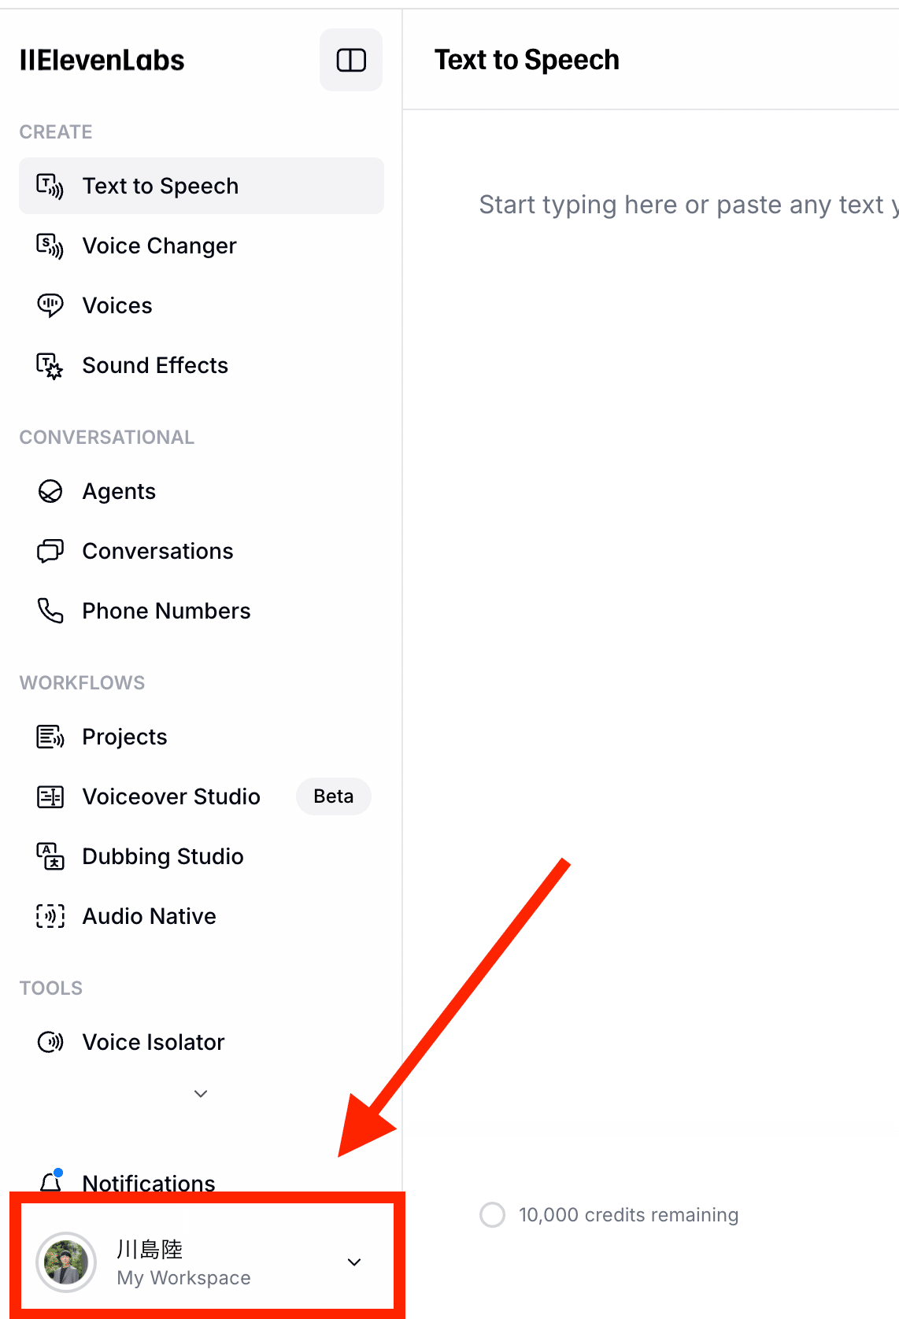The width and height of the screenshot is (899, 1319).
Task: Click the Beta badge beside Voiceover Studio
Action: (333, 796)
